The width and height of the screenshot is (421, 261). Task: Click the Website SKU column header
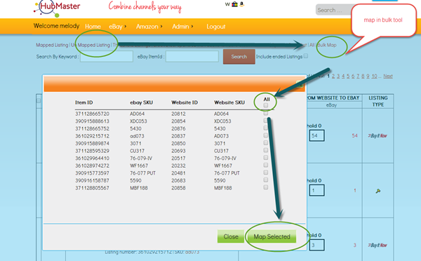point(229,102)
